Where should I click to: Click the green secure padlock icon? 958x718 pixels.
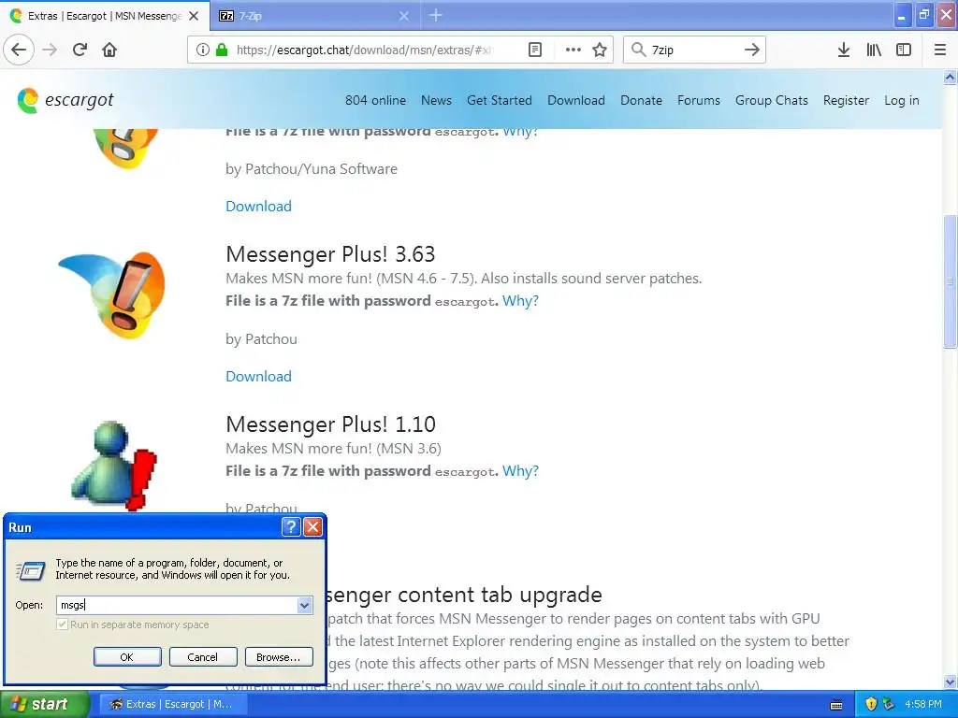(x=222, y=50)
